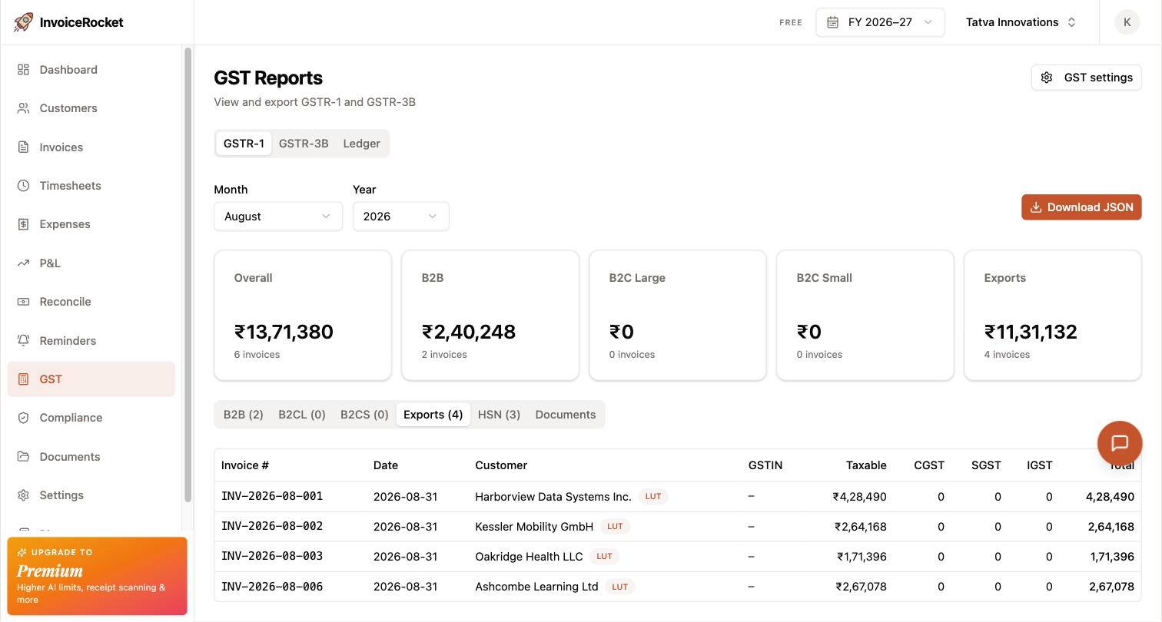Select the Exports (4) tab
The image size is (1162, 622).
[433, 415]
